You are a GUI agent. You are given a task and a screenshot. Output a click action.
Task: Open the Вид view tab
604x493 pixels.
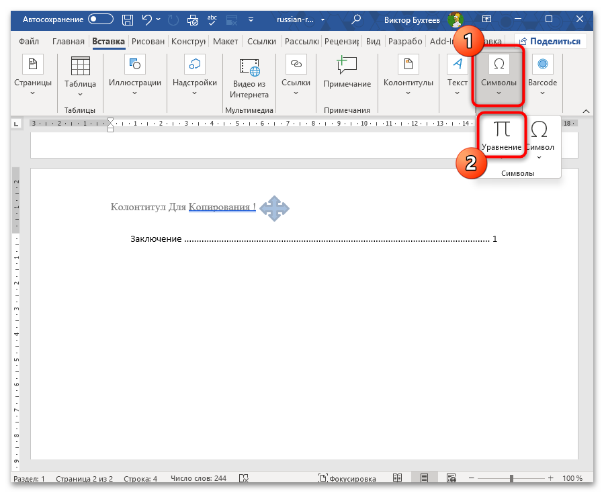pos(373,41)
